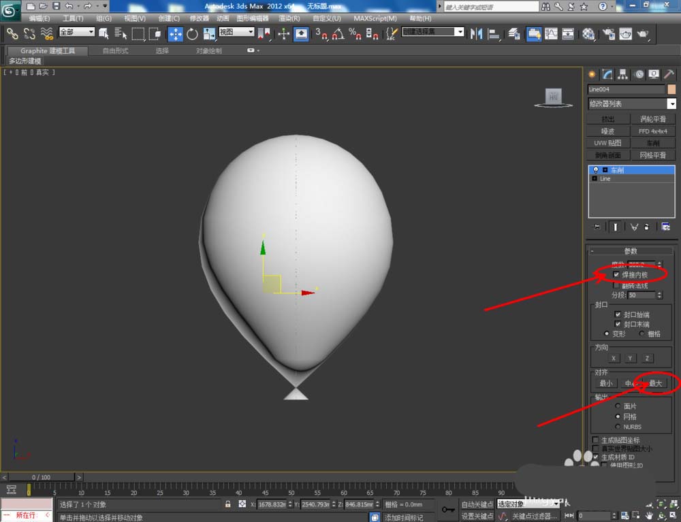Select the Line entry in modifier stack
This screenshot has width=681, height=522.
click(x=605, y=179)
